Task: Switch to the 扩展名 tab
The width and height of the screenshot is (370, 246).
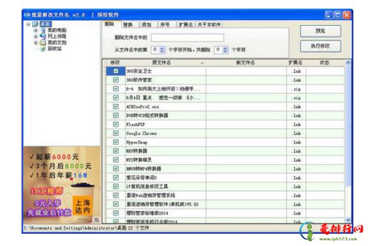Action: (x=186, y=25)
